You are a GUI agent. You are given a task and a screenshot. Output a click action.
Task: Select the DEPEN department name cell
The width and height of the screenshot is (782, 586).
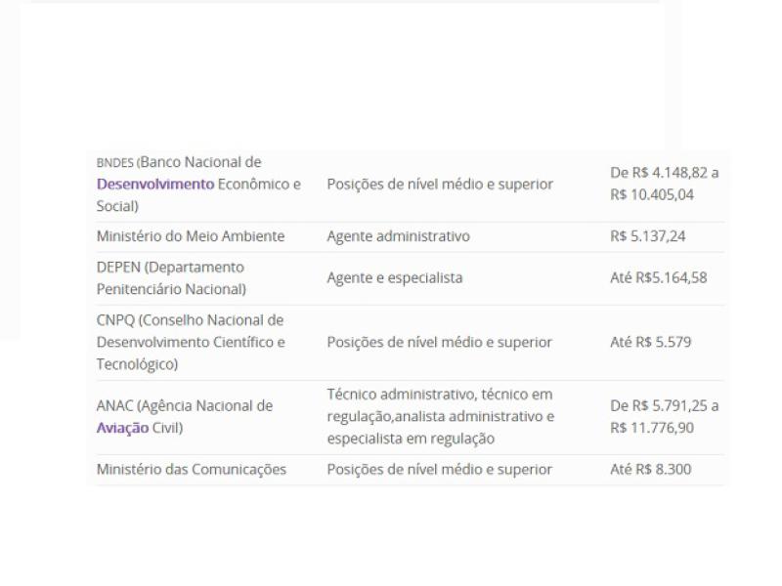click(171, 277)
